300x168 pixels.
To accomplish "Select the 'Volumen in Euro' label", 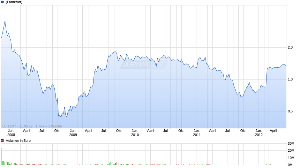I will click(x=18, y=141).
